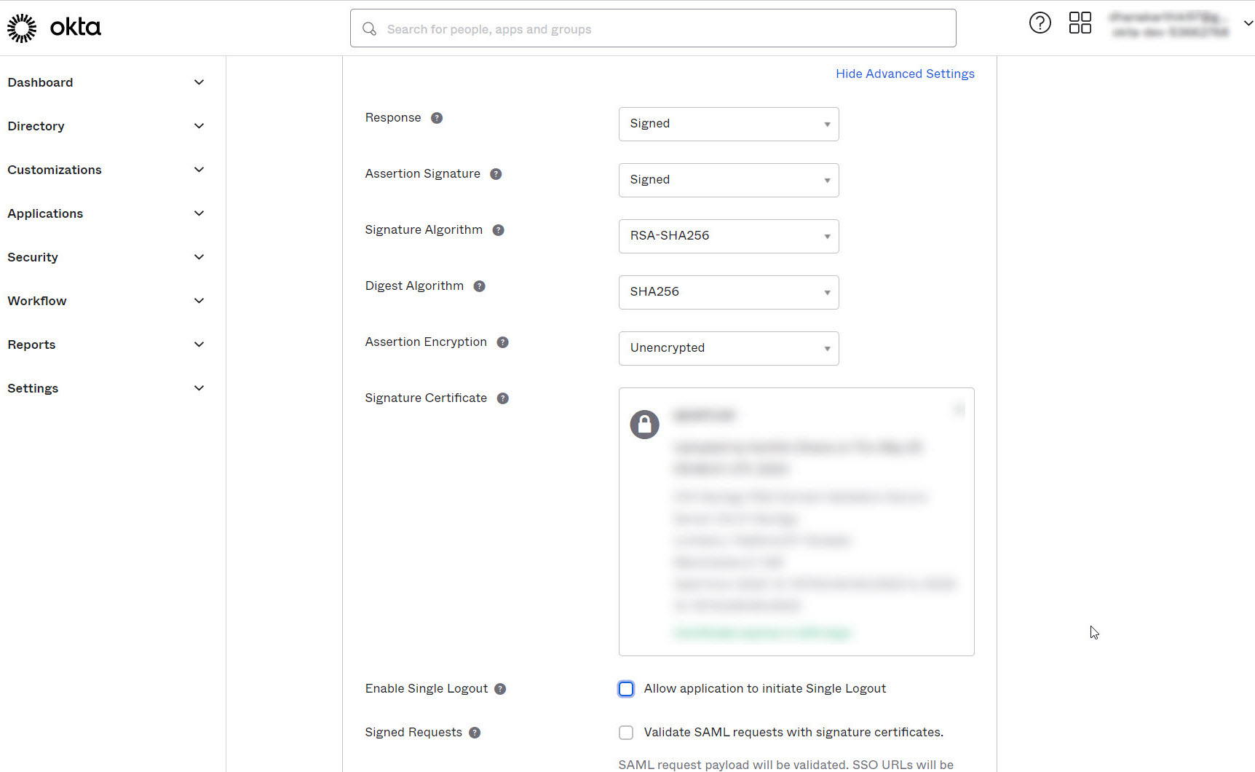
Task: Click the green certificate expiry link
Action: (761, 632)
